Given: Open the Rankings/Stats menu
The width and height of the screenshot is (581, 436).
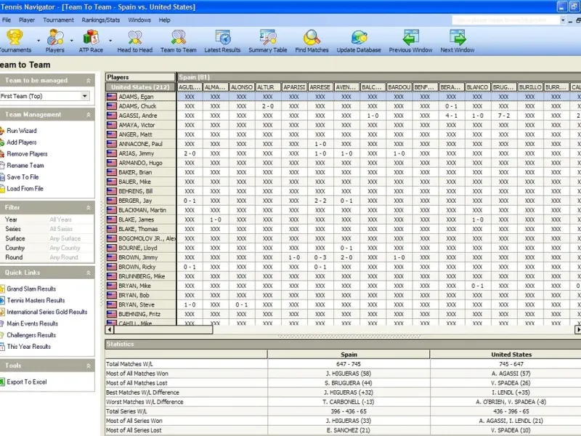Looking at the screenshot, I should pyautogui.click(x=101, y=20).
